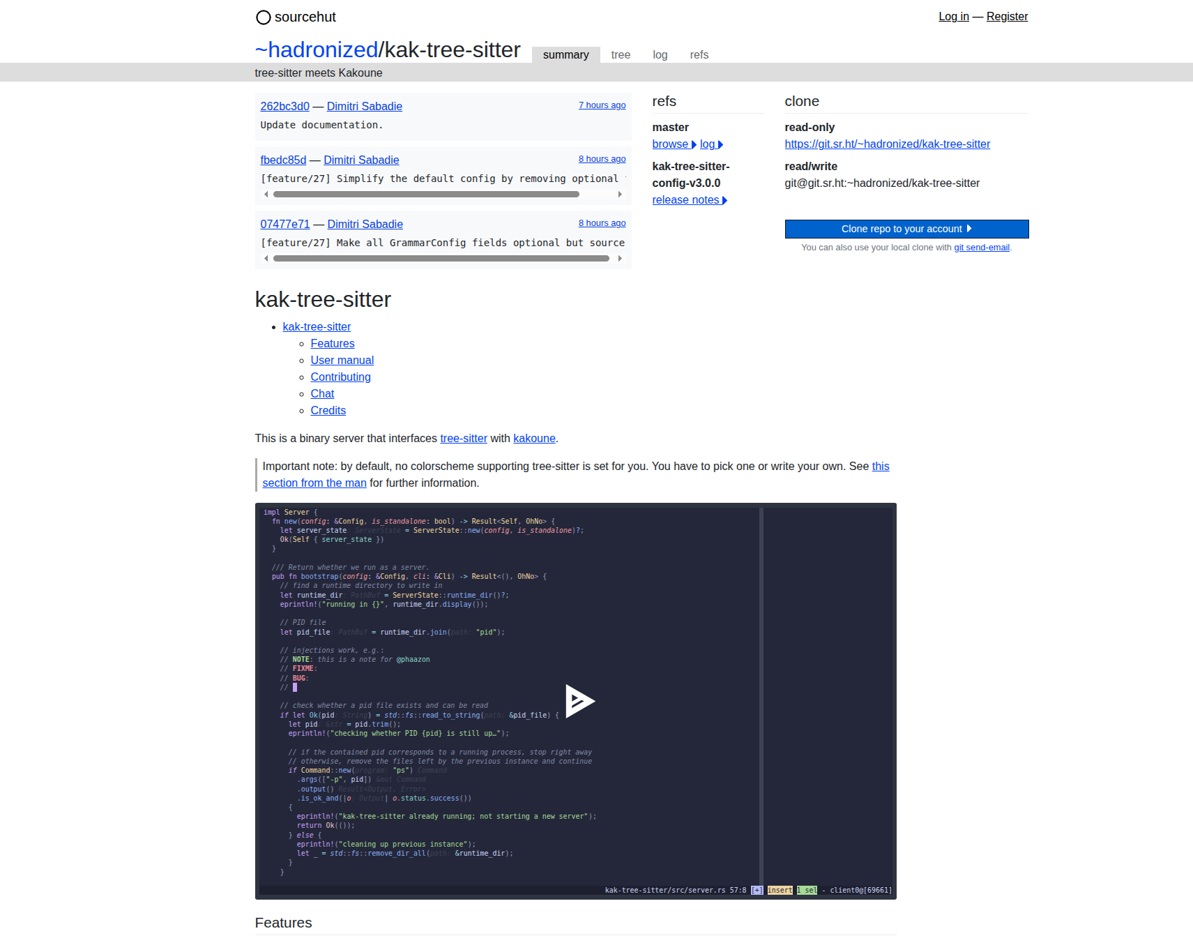
Task: Open release notes for config-v3.0.0
Action: (690, 200)
